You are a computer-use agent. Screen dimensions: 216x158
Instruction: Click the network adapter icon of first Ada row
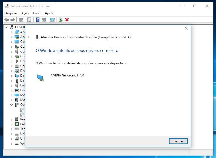click(x=17, y=32)
